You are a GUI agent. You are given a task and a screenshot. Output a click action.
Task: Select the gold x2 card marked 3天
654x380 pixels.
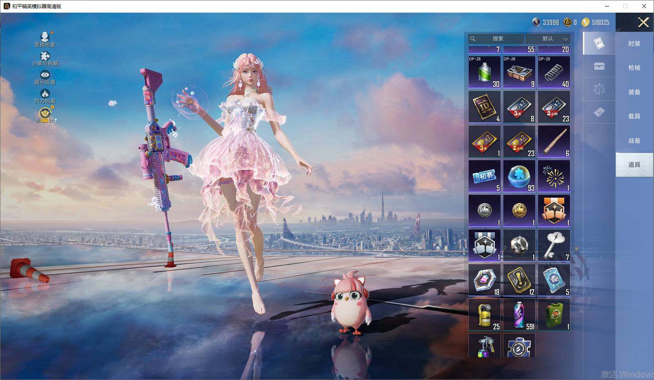click(x=485, y=141)
